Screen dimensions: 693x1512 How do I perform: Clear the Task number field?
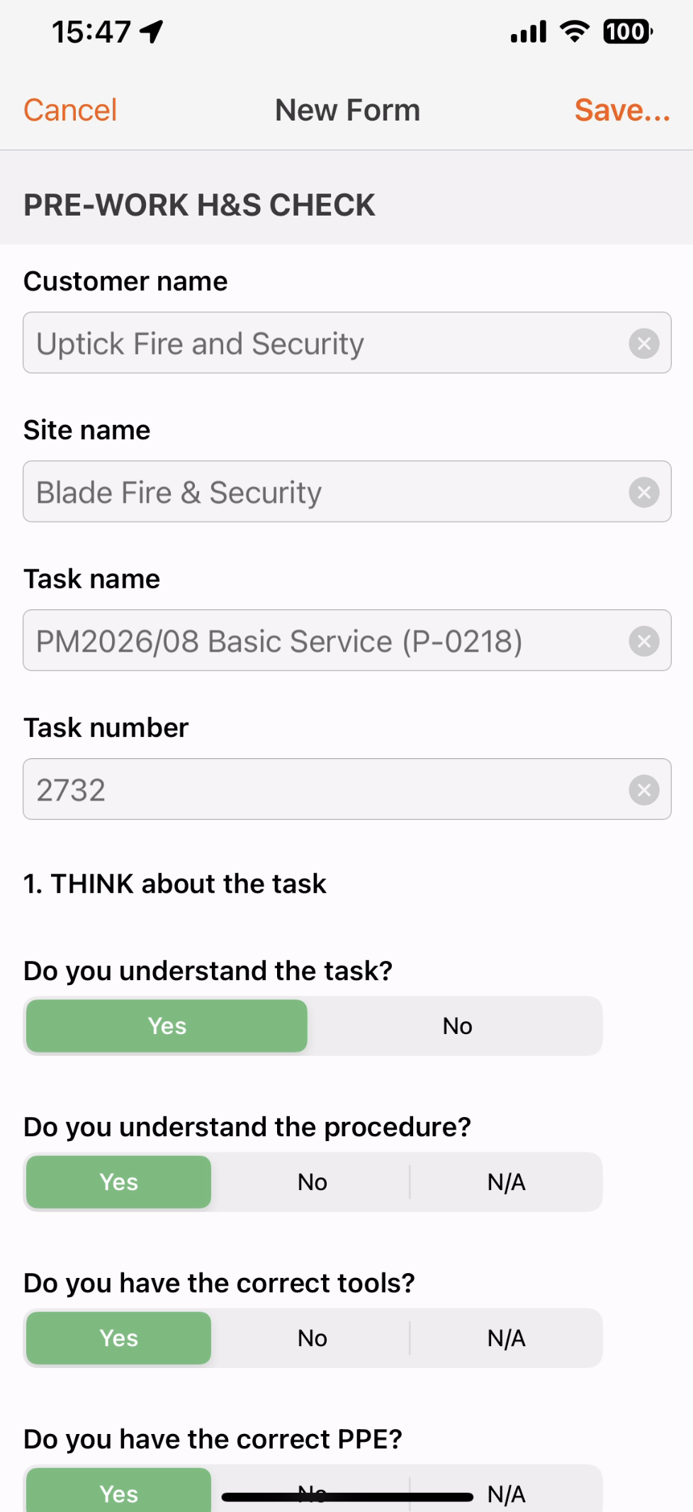(x=644, y=790)
